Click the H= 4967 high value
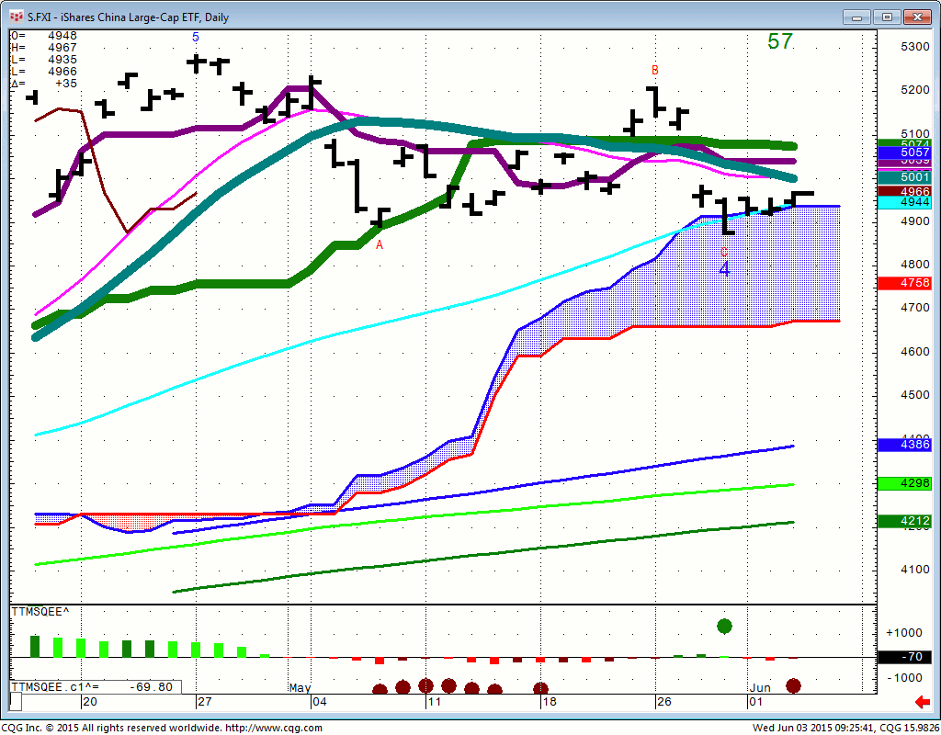Viewport: 941px width, 735px height. coord(44,48)
